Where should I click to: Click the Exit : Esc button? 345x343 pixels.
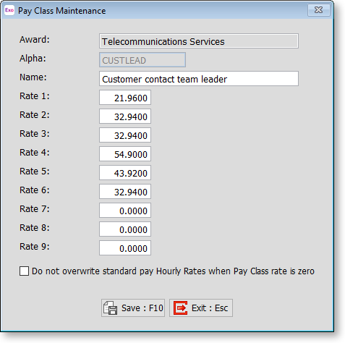pyautogui.click(x=201, y=308)
